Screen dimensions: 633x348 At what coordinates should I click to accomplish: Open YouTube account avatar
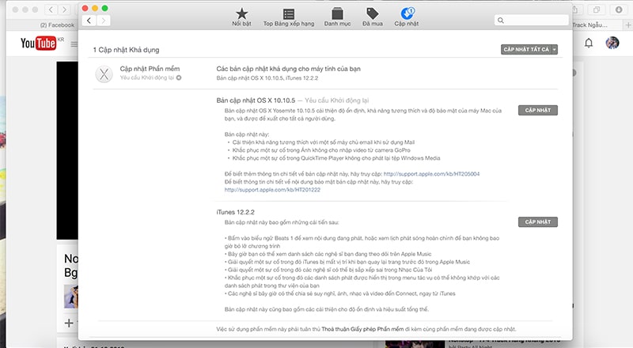[x=612, y=43]
